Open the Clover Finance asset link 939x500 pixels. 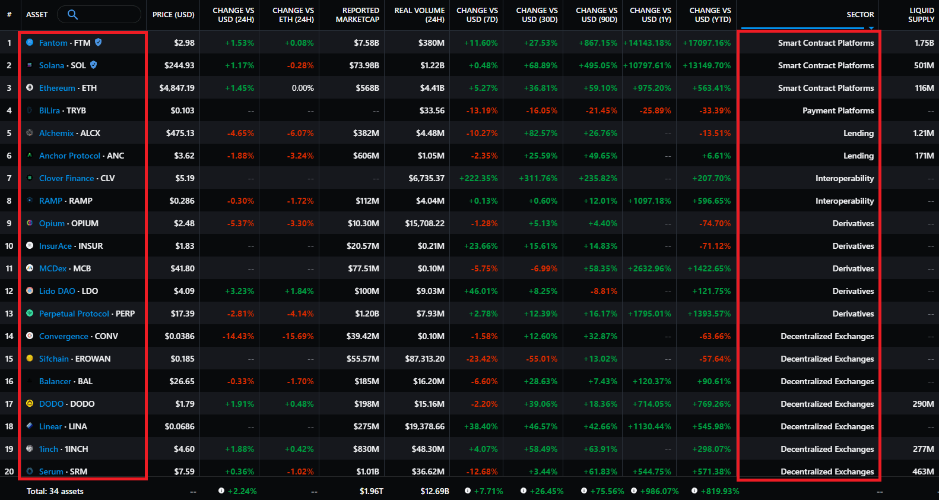coord(66,178)
